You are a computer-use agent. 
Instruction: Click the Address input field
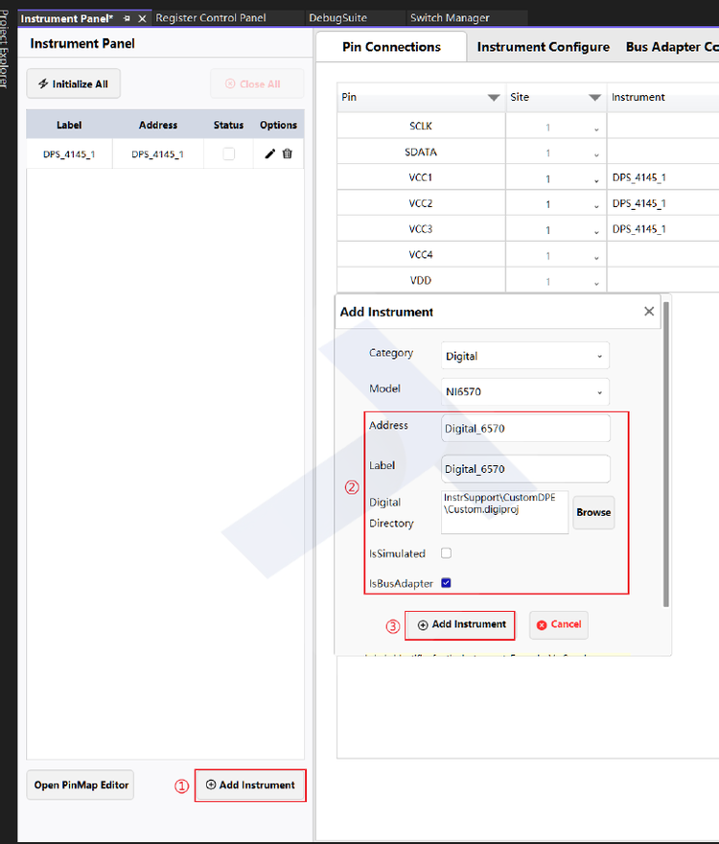pyautogui.click(x=525, y=429)
